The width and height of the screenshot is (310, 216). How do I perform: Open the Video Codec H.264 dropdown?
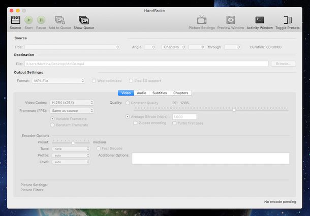pyautogui.click(x=72, y=103)
